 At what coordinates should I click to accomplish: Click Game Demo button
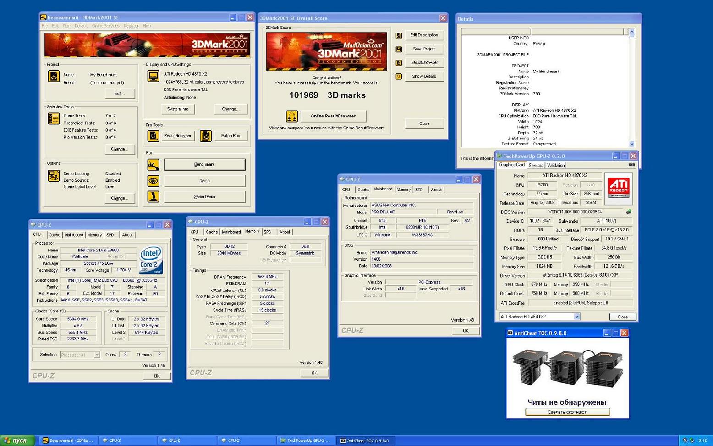[x=204, y=197]
